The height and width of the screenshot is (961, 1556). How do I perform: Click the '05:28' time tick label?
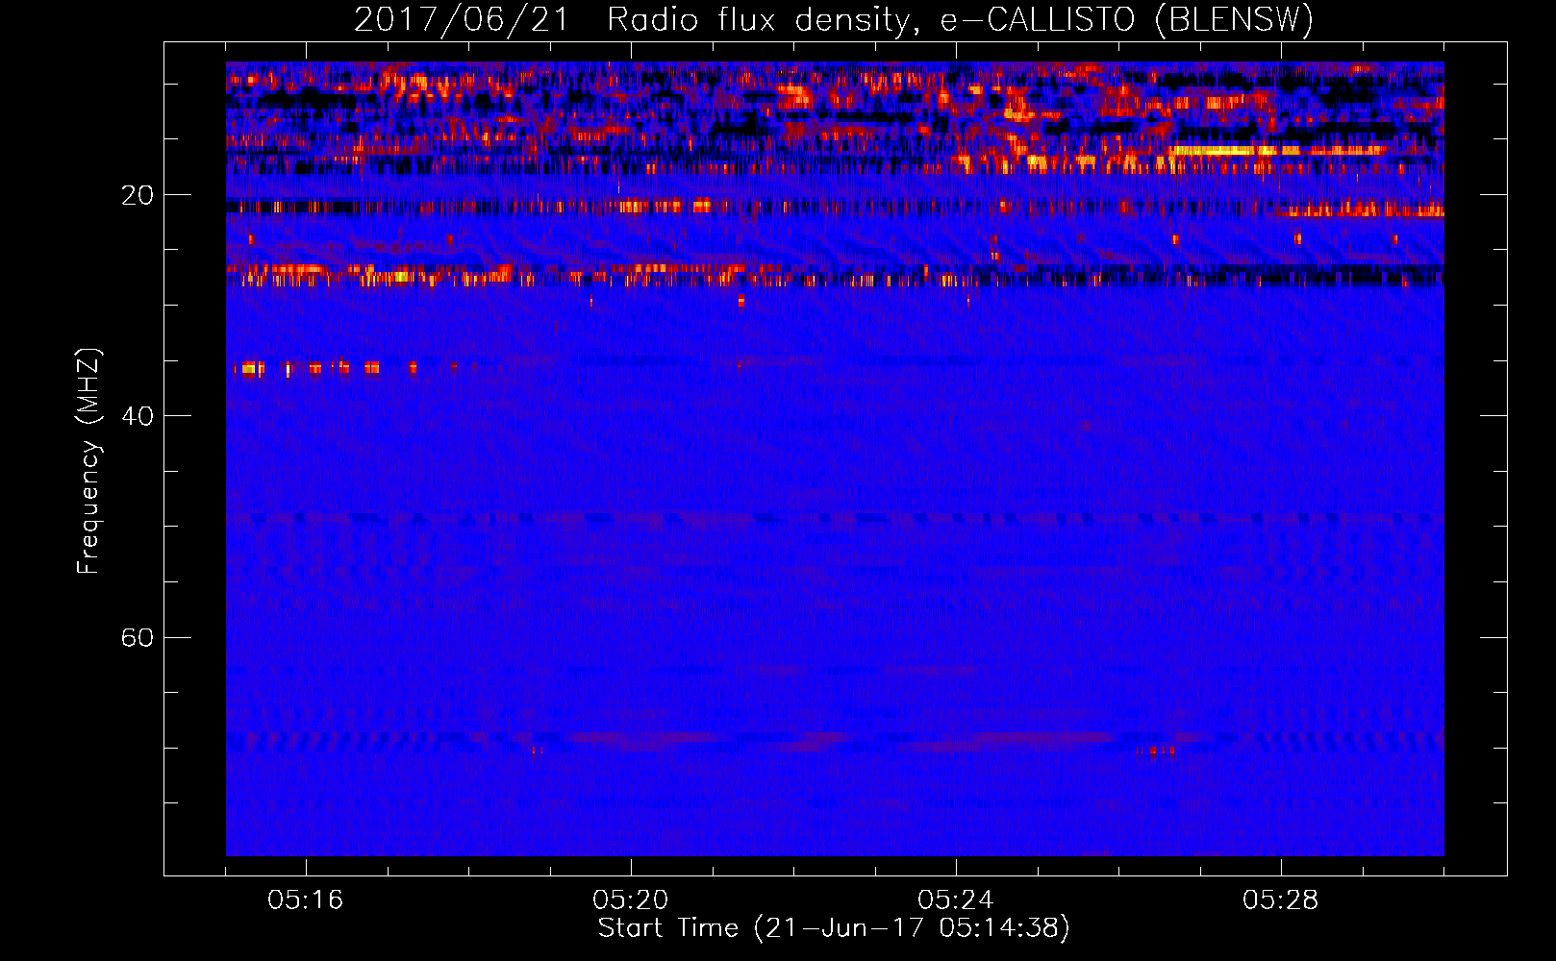pyautogui.click(x=1281, y=900)
